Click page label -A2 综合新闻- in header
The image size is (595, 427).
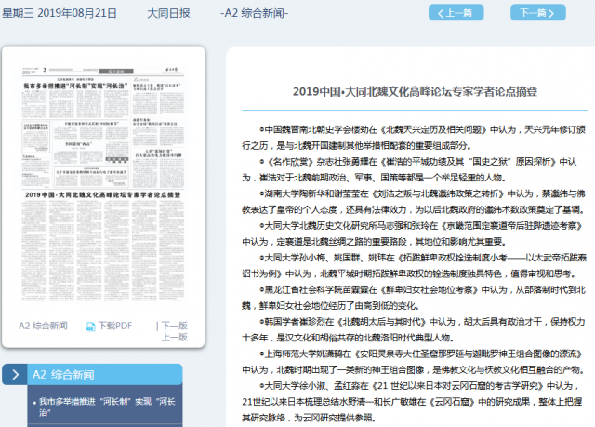[254, 13]
